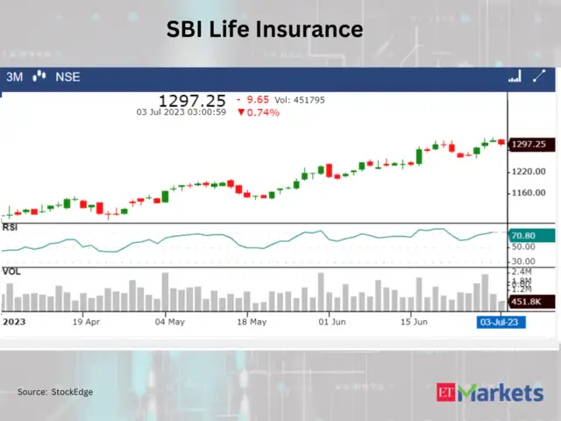
Task: Select the NSE exchange label
Action: [x=67, y=77]
